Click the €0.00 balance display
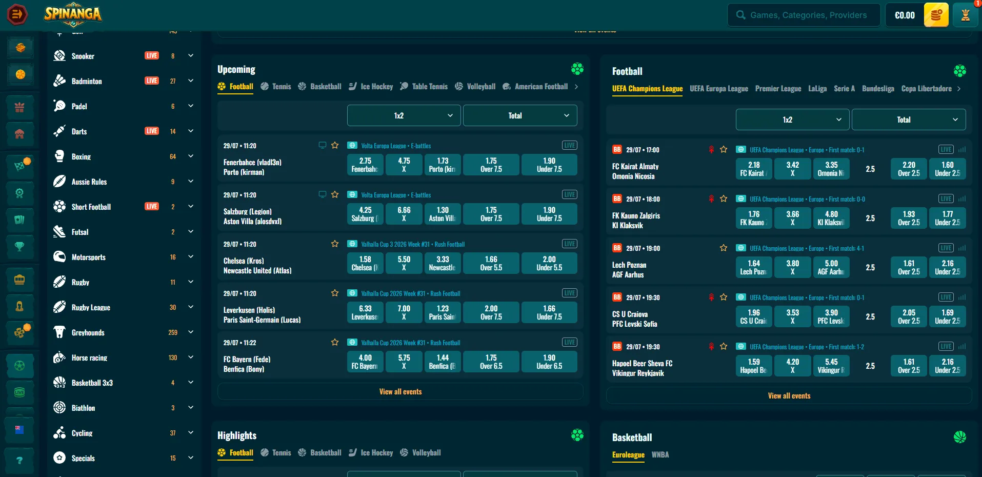The height and width of the screenshot is (477, 982). click(905, 15)
